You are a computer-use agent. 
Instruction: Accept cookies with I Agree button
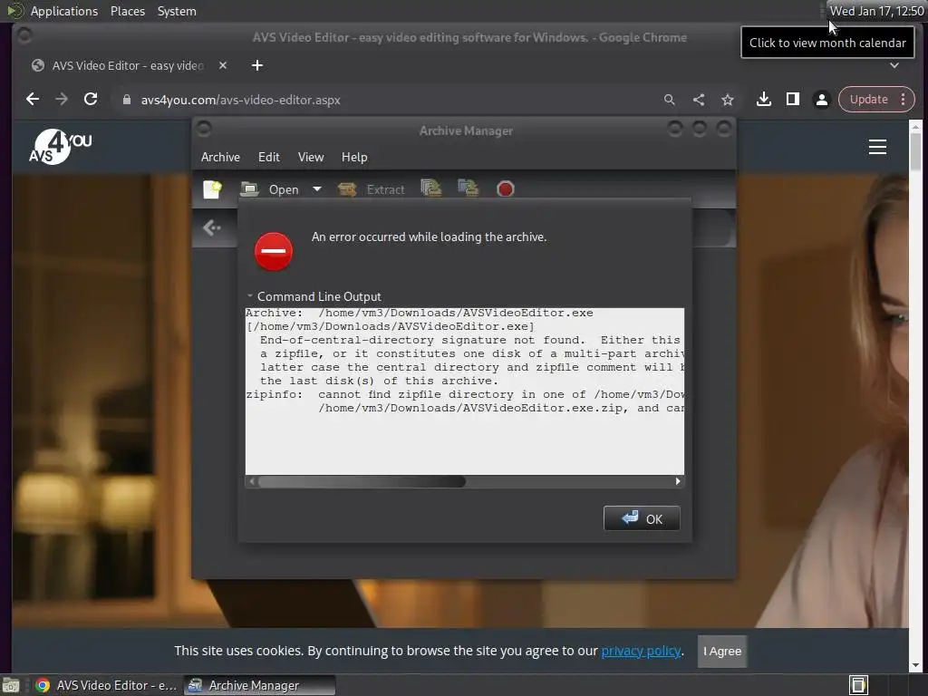coord(722,651)
